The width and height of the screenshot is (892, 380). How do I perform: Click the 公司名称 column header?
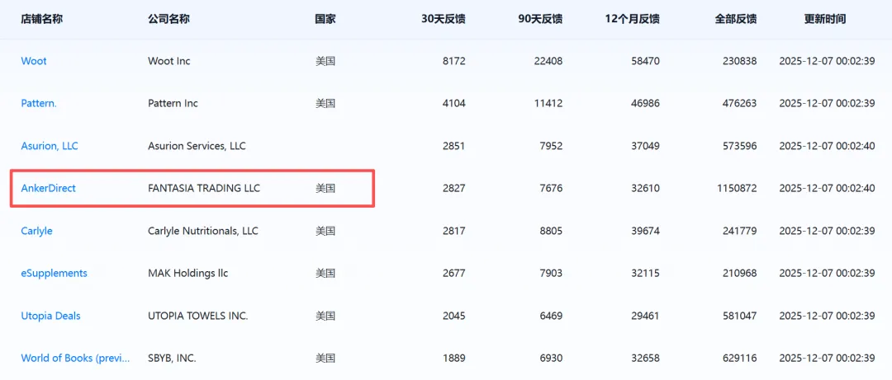click(168, 19)
